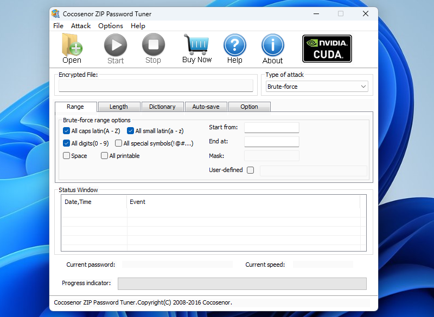Enable the Space checkbox
Image resolution: width=434 pixels, height=317 pixels.
pos(66,156)
